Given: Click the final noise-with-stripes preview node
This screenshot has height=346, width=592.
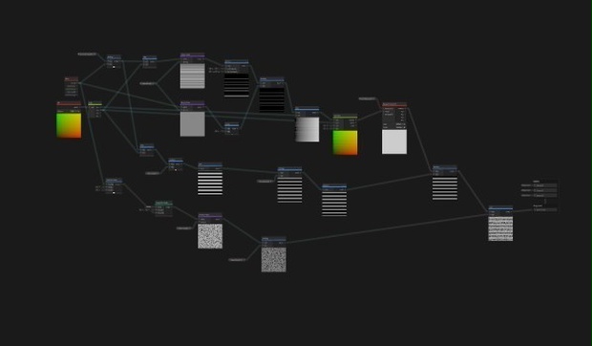Looking at the screenshot, I should (500, 228).
